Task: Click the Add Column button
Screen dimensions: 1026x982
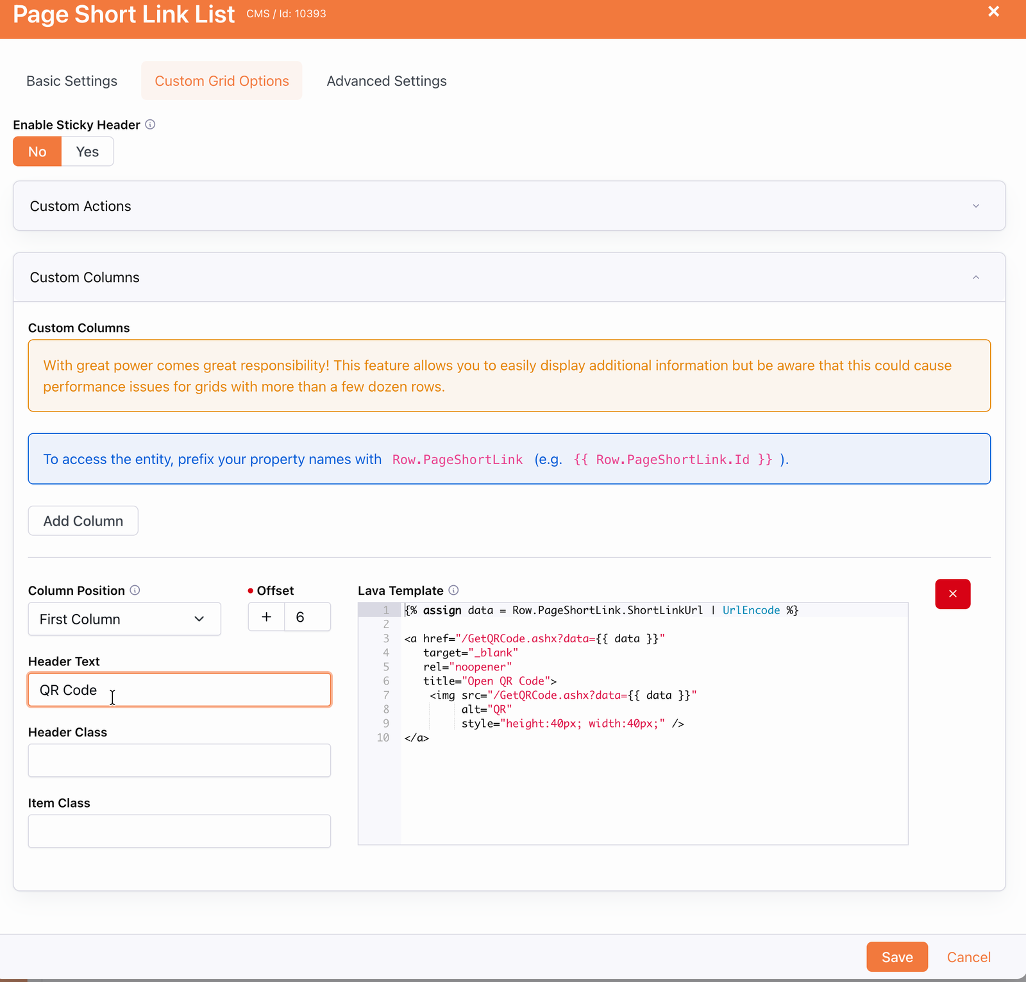Action: (83, 521)
